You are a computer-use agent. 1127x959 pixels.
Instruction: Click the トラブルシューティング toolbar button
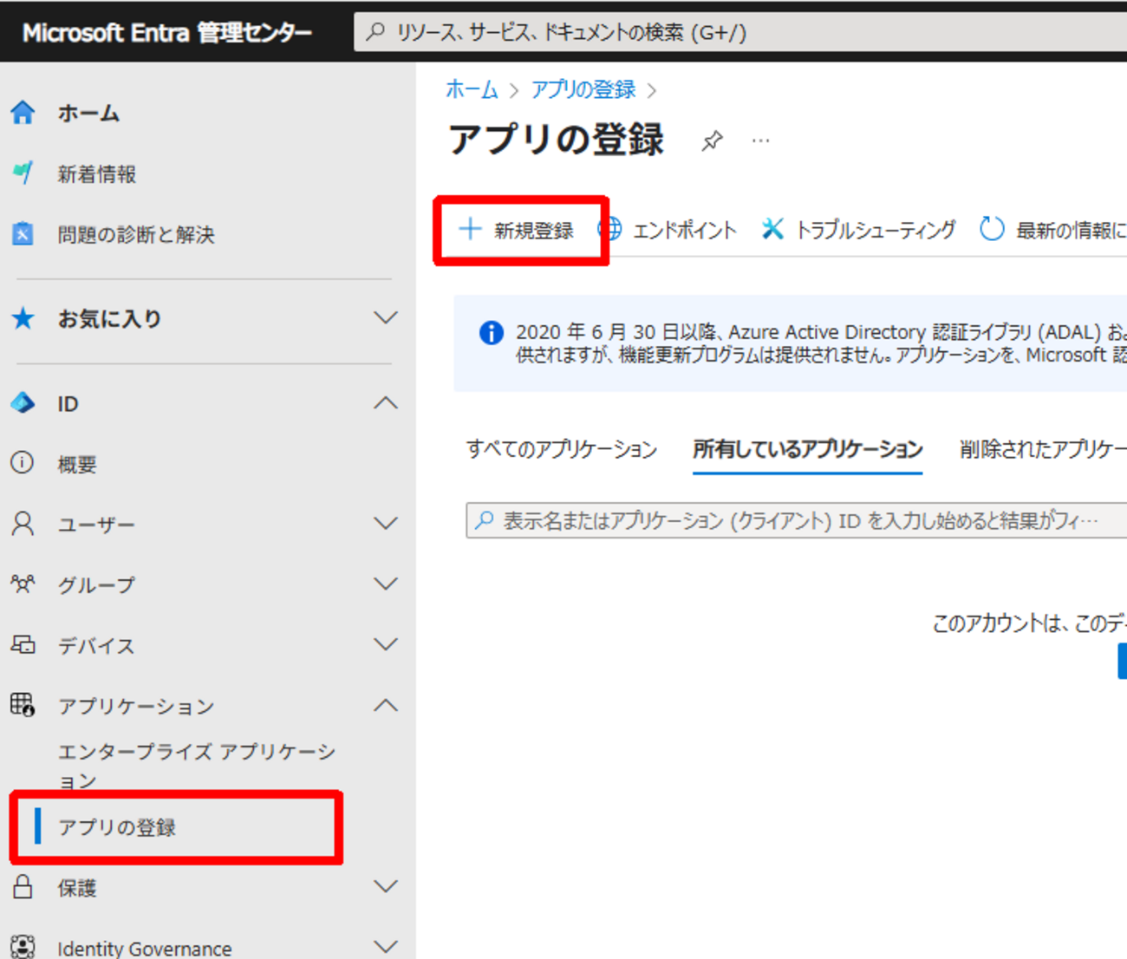click(858, 230)
